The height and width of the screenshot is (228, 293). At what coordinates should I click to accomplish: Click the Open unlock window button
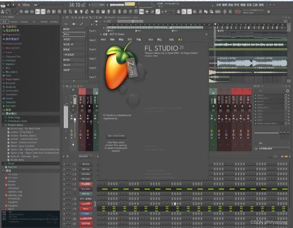pyautogui.click(x=116, y=136)
